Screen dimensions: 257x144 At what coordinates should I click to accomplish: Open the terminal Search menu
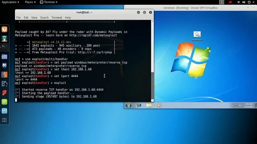click(44, 18)
